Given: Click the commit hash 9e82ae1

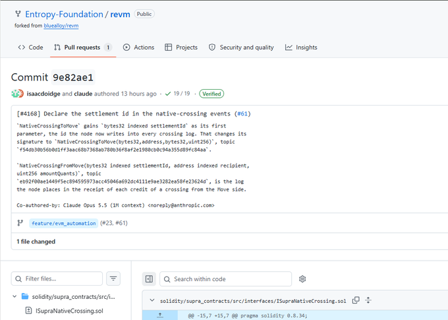Looking at the screenshot, I should point(73,77).
